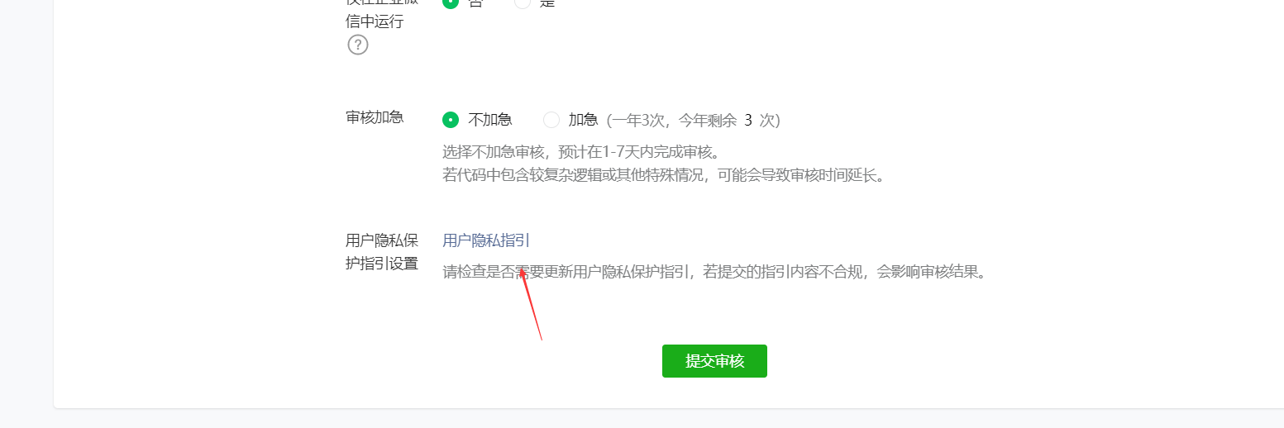Open the 用户隐私指引 link
The width and height of the screenshot is (1284, 428).
486,240
